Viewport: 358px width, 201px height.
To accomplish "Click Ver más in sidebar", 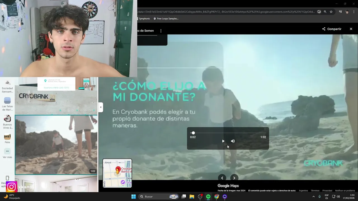I will point(8,153).
